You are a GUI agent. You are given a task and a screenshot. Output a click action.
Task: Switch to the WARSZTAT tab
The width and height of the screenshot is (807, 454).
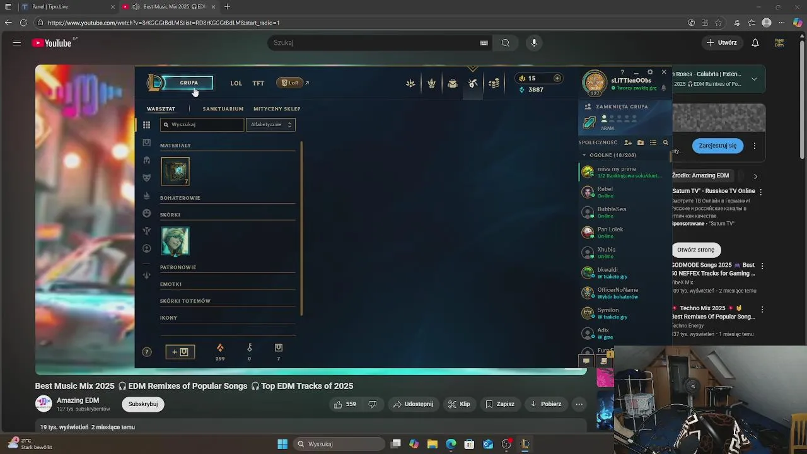coord(161,109)
